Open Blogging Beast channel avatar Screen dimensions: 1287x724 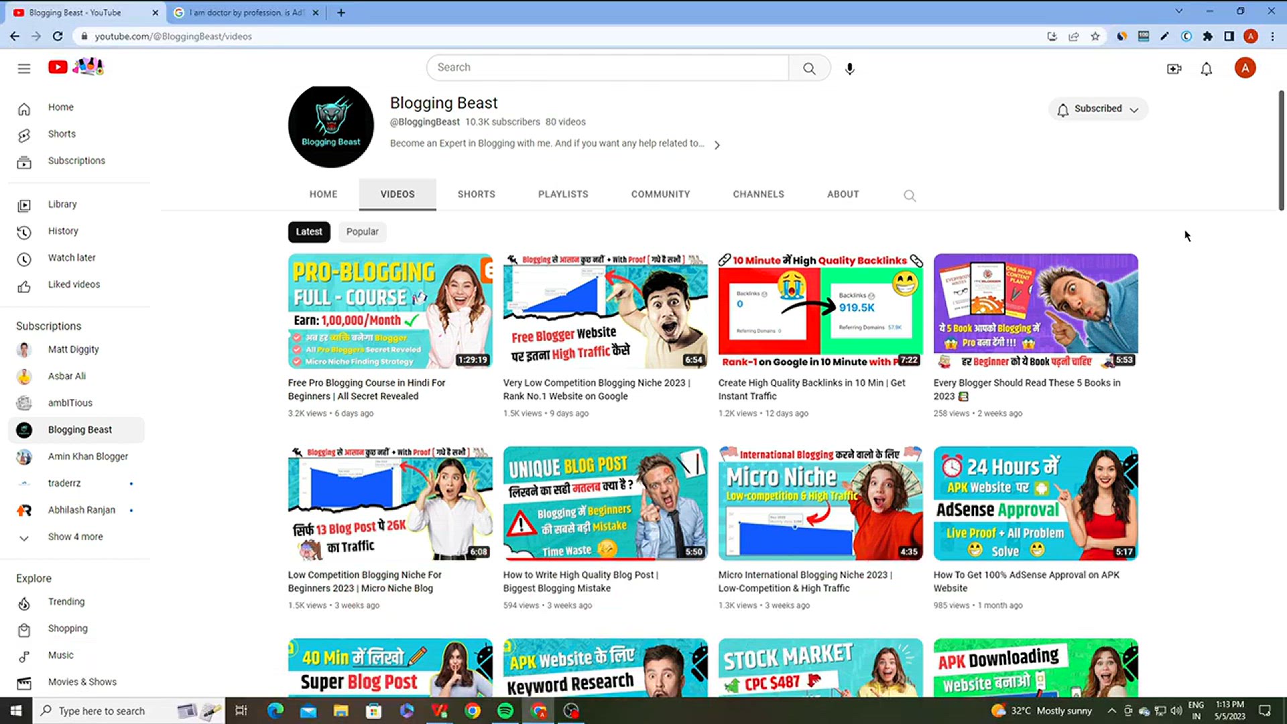pyautogui.click(x=330, y=126)
